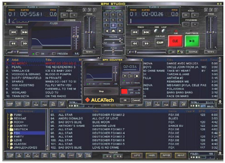Open the ABOUT panel button
The height and width of the screenshot is (163, 225).
(x=181, y=155)
